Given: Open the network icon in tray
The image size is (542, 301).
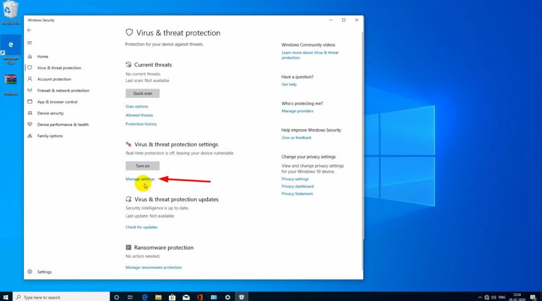Looking at the screenshot, I should tap(487, 297).
